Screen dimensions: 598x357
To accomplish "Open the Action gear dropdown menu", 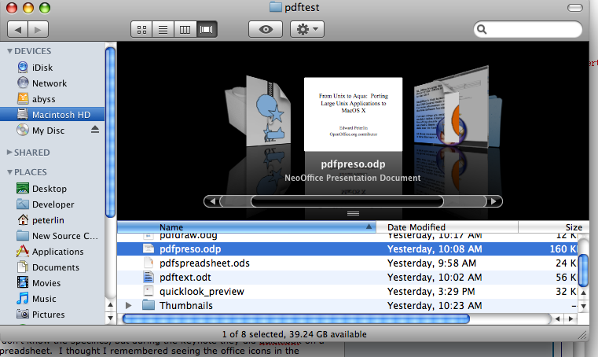I will 307,29.
